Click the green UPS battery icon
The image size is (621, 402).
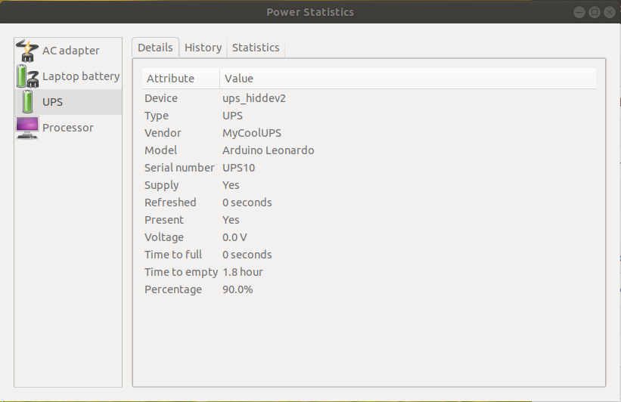pyautogui.click(x=27, y=102)
